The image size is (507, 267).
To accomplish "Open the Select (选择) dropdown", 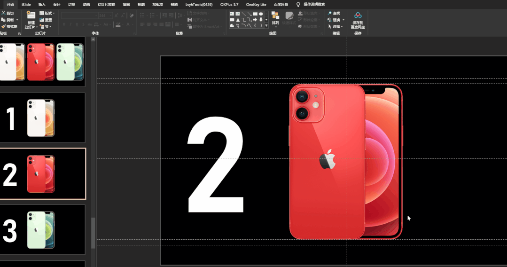I will click(x=335, y=26).
